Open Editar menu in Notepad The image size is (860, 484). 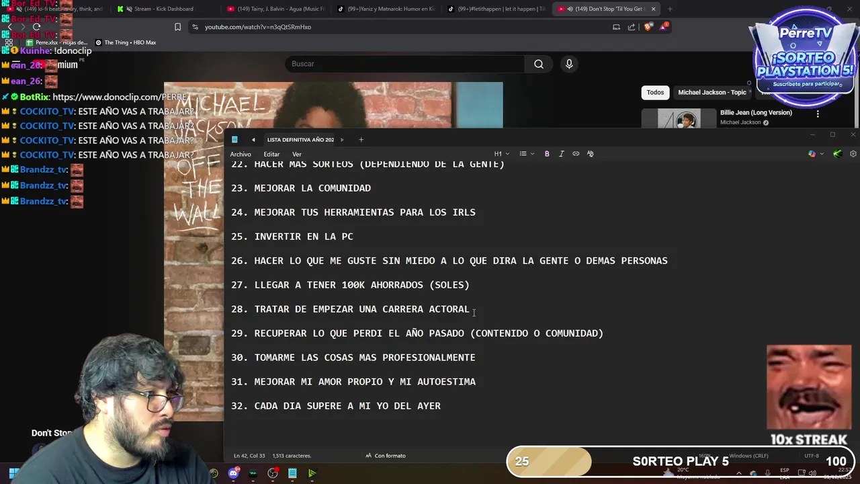(x=271, y=155)
